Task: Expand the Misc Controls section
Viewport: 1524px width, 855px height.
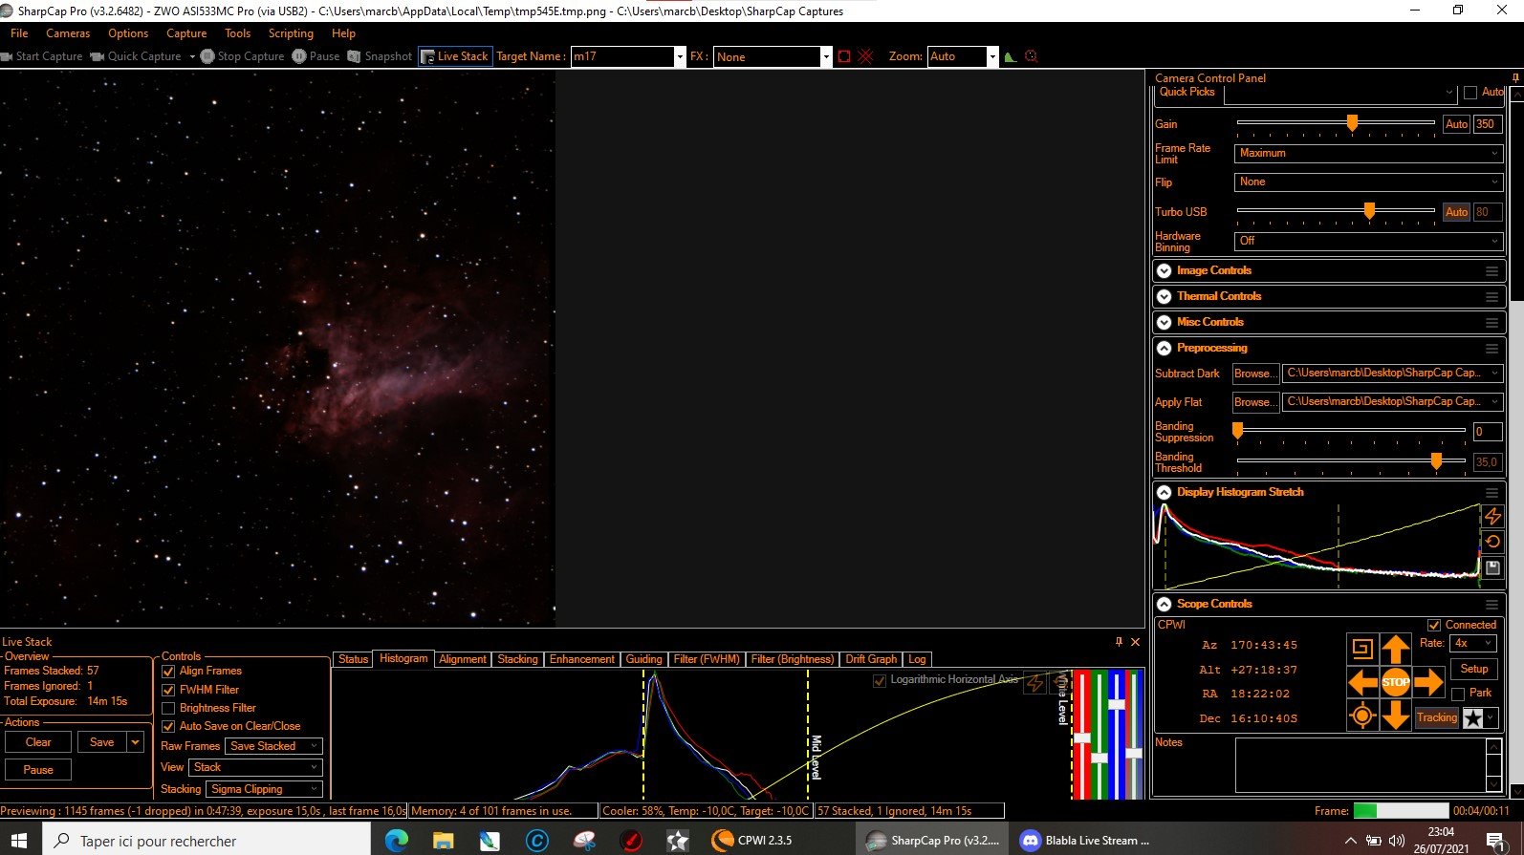Action: pyautogui.click(x=1165, y=323)
